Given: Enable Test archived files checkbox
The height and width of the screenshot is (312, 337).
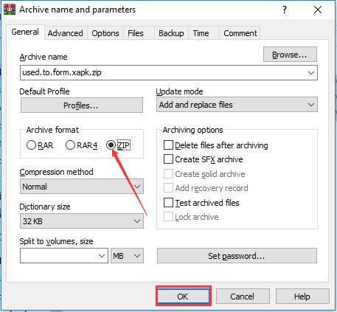Looking at the screenshot, I should pyautogui.click(x=168, y=203).
